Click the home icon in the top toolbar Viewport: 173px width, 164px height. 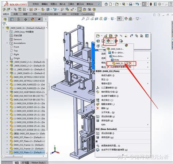point(106,4)
